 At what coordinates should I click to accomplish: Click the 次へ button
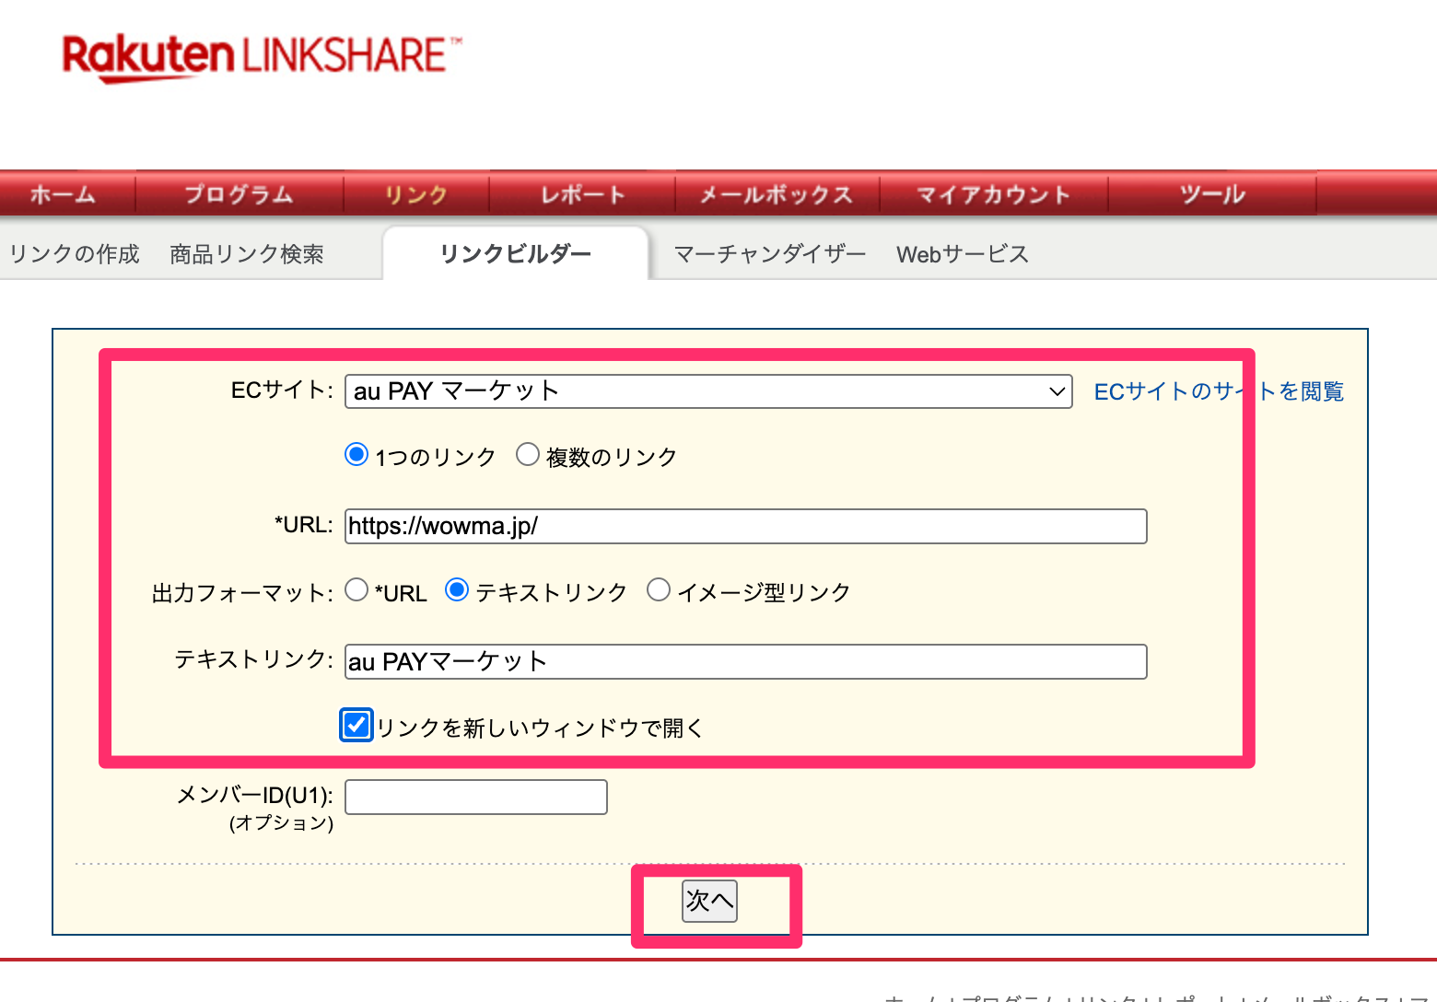pyautogui.click(x=709, y=901)
